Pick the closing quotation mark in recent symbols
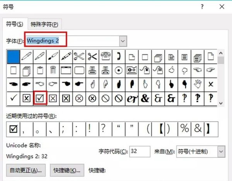Screen dimensions: 232x181 click(x=132, y=129)
